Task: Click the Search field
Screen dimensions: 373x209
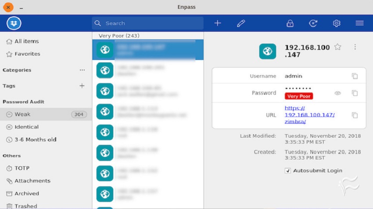Action: click(147, 23)
